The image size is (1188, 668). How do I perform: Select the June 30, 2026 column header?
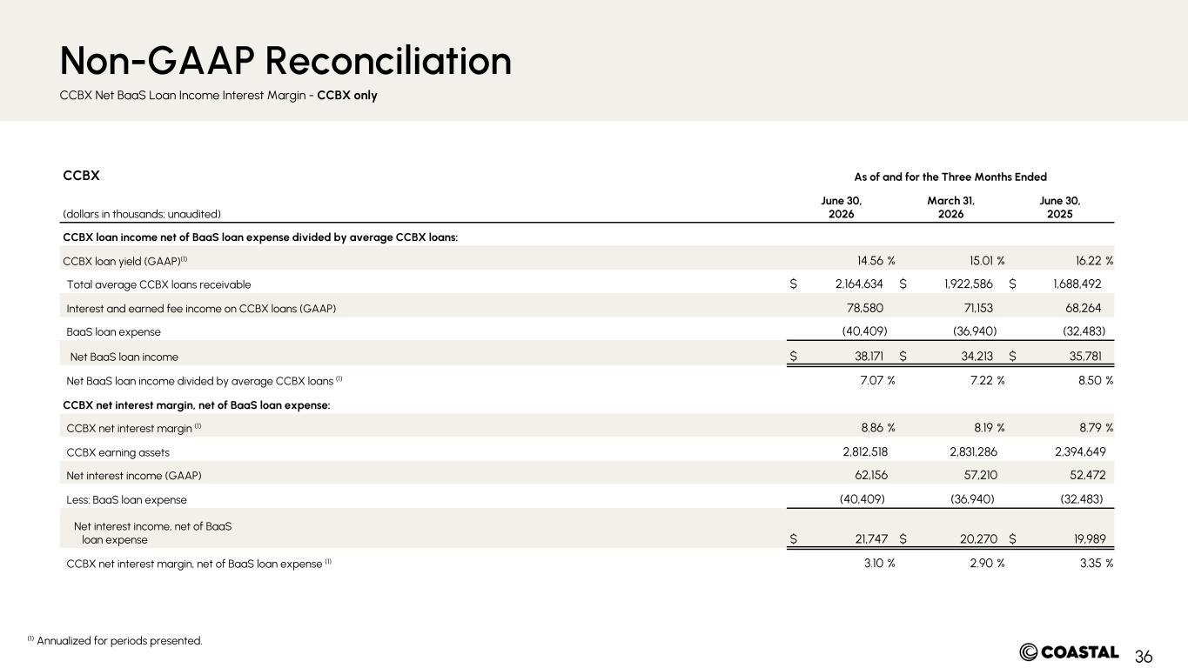842,206
